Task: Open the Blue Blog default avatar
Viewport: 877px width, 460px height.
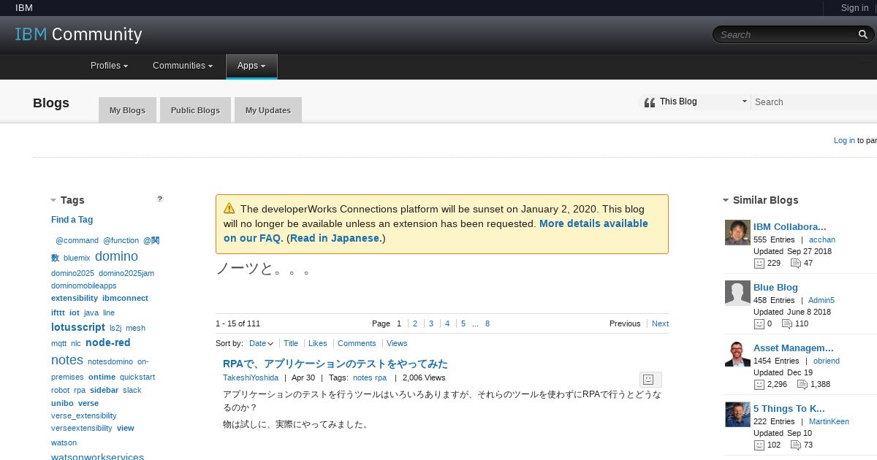Action: [x=737, y=294]
